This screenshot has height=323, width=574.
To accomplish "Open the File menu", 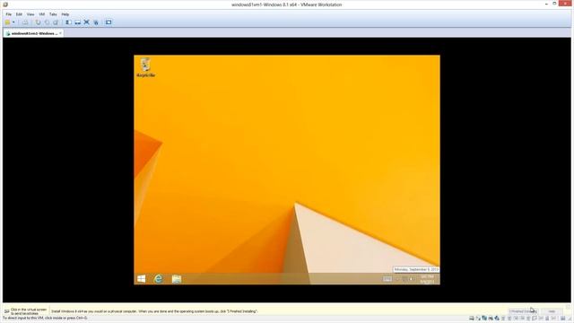I will [8, 14].
